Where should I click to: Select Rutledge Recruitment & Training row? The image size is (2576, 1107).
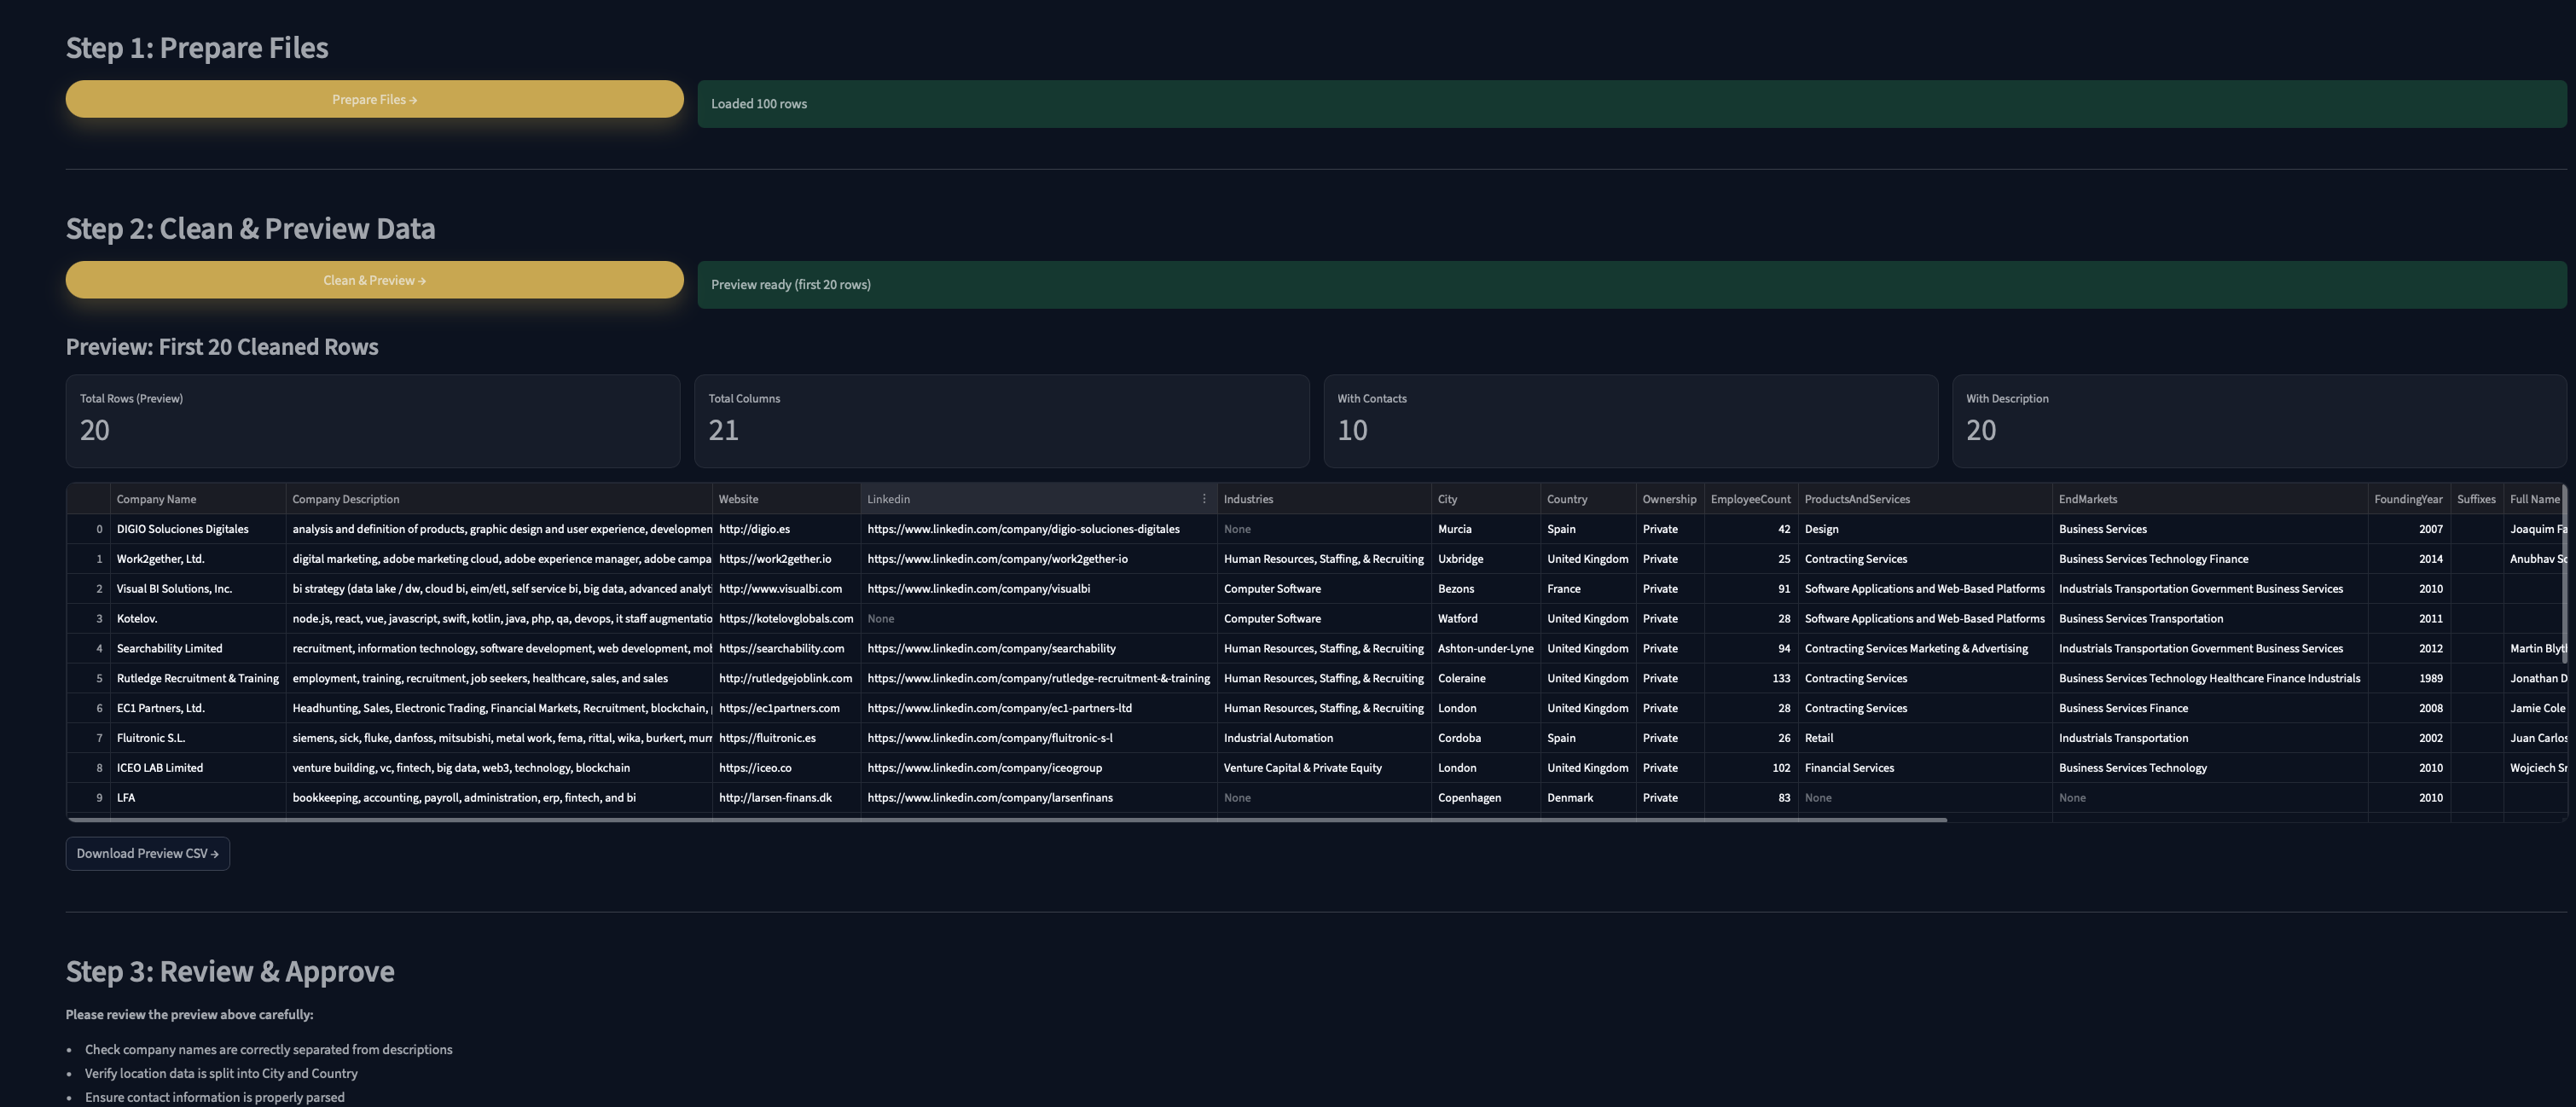197,678
